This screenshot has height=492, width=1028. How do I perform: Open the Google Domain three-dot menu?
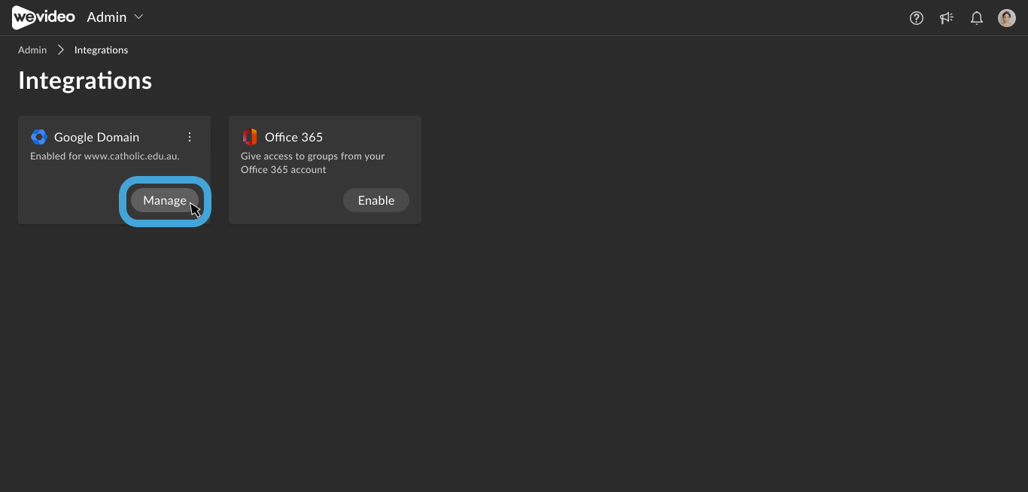190,137
